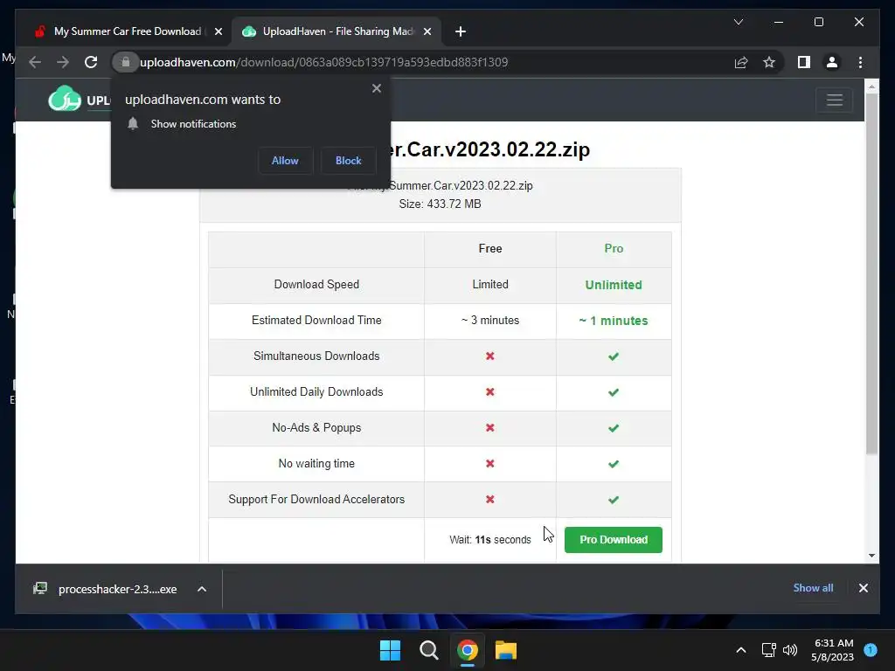
Task: Open the Chrome side panel icon
Action: [804, 62]
